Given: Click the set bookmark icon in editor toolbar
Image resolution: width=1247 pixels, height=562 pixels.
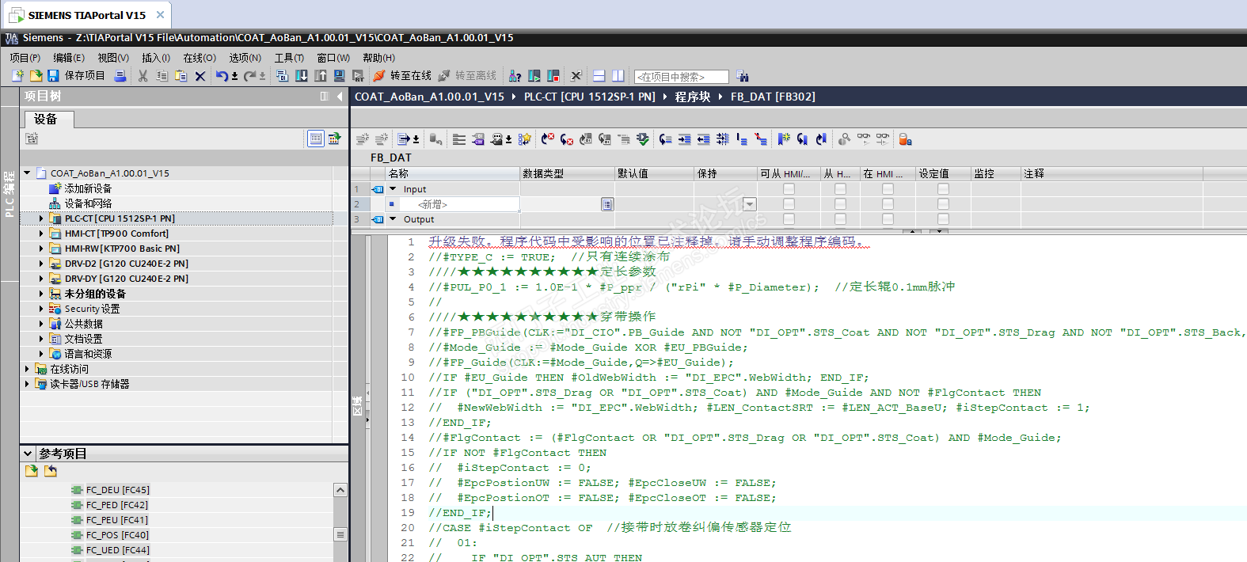Looking at the screenshot, I should 783,139.
